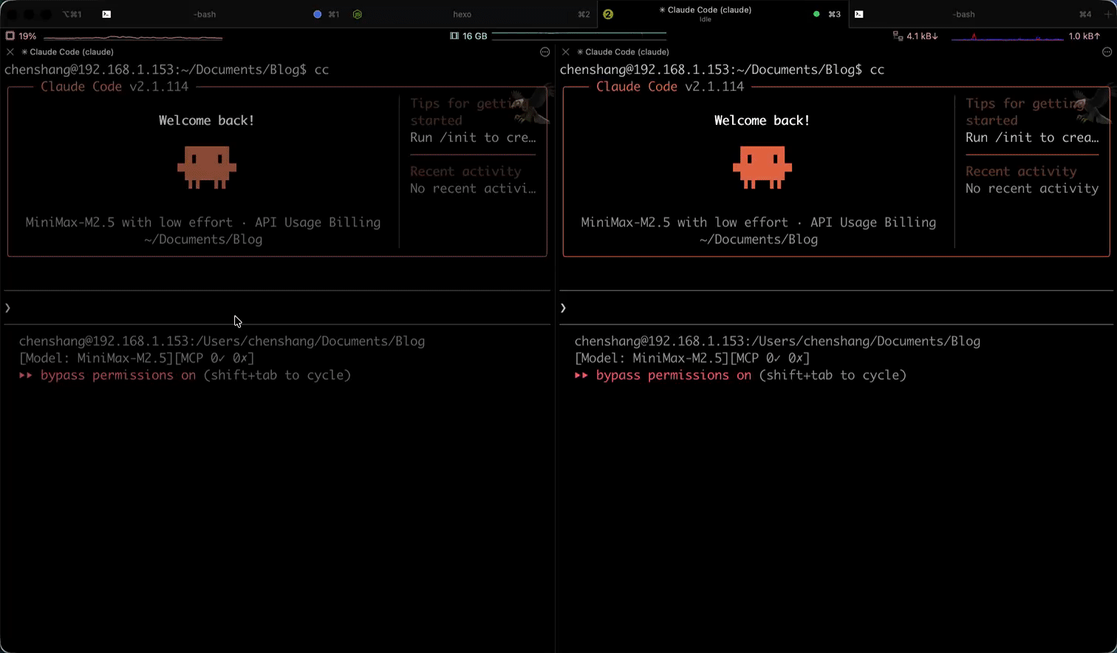Image resolution: width=1117 pixels, height=653 pixels.
Task: Focus the left Claude Code prompt input
Action: pos(277,307)
